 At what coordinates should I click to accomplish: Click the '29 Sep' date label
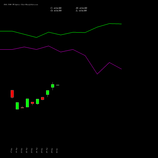(52, 150)
